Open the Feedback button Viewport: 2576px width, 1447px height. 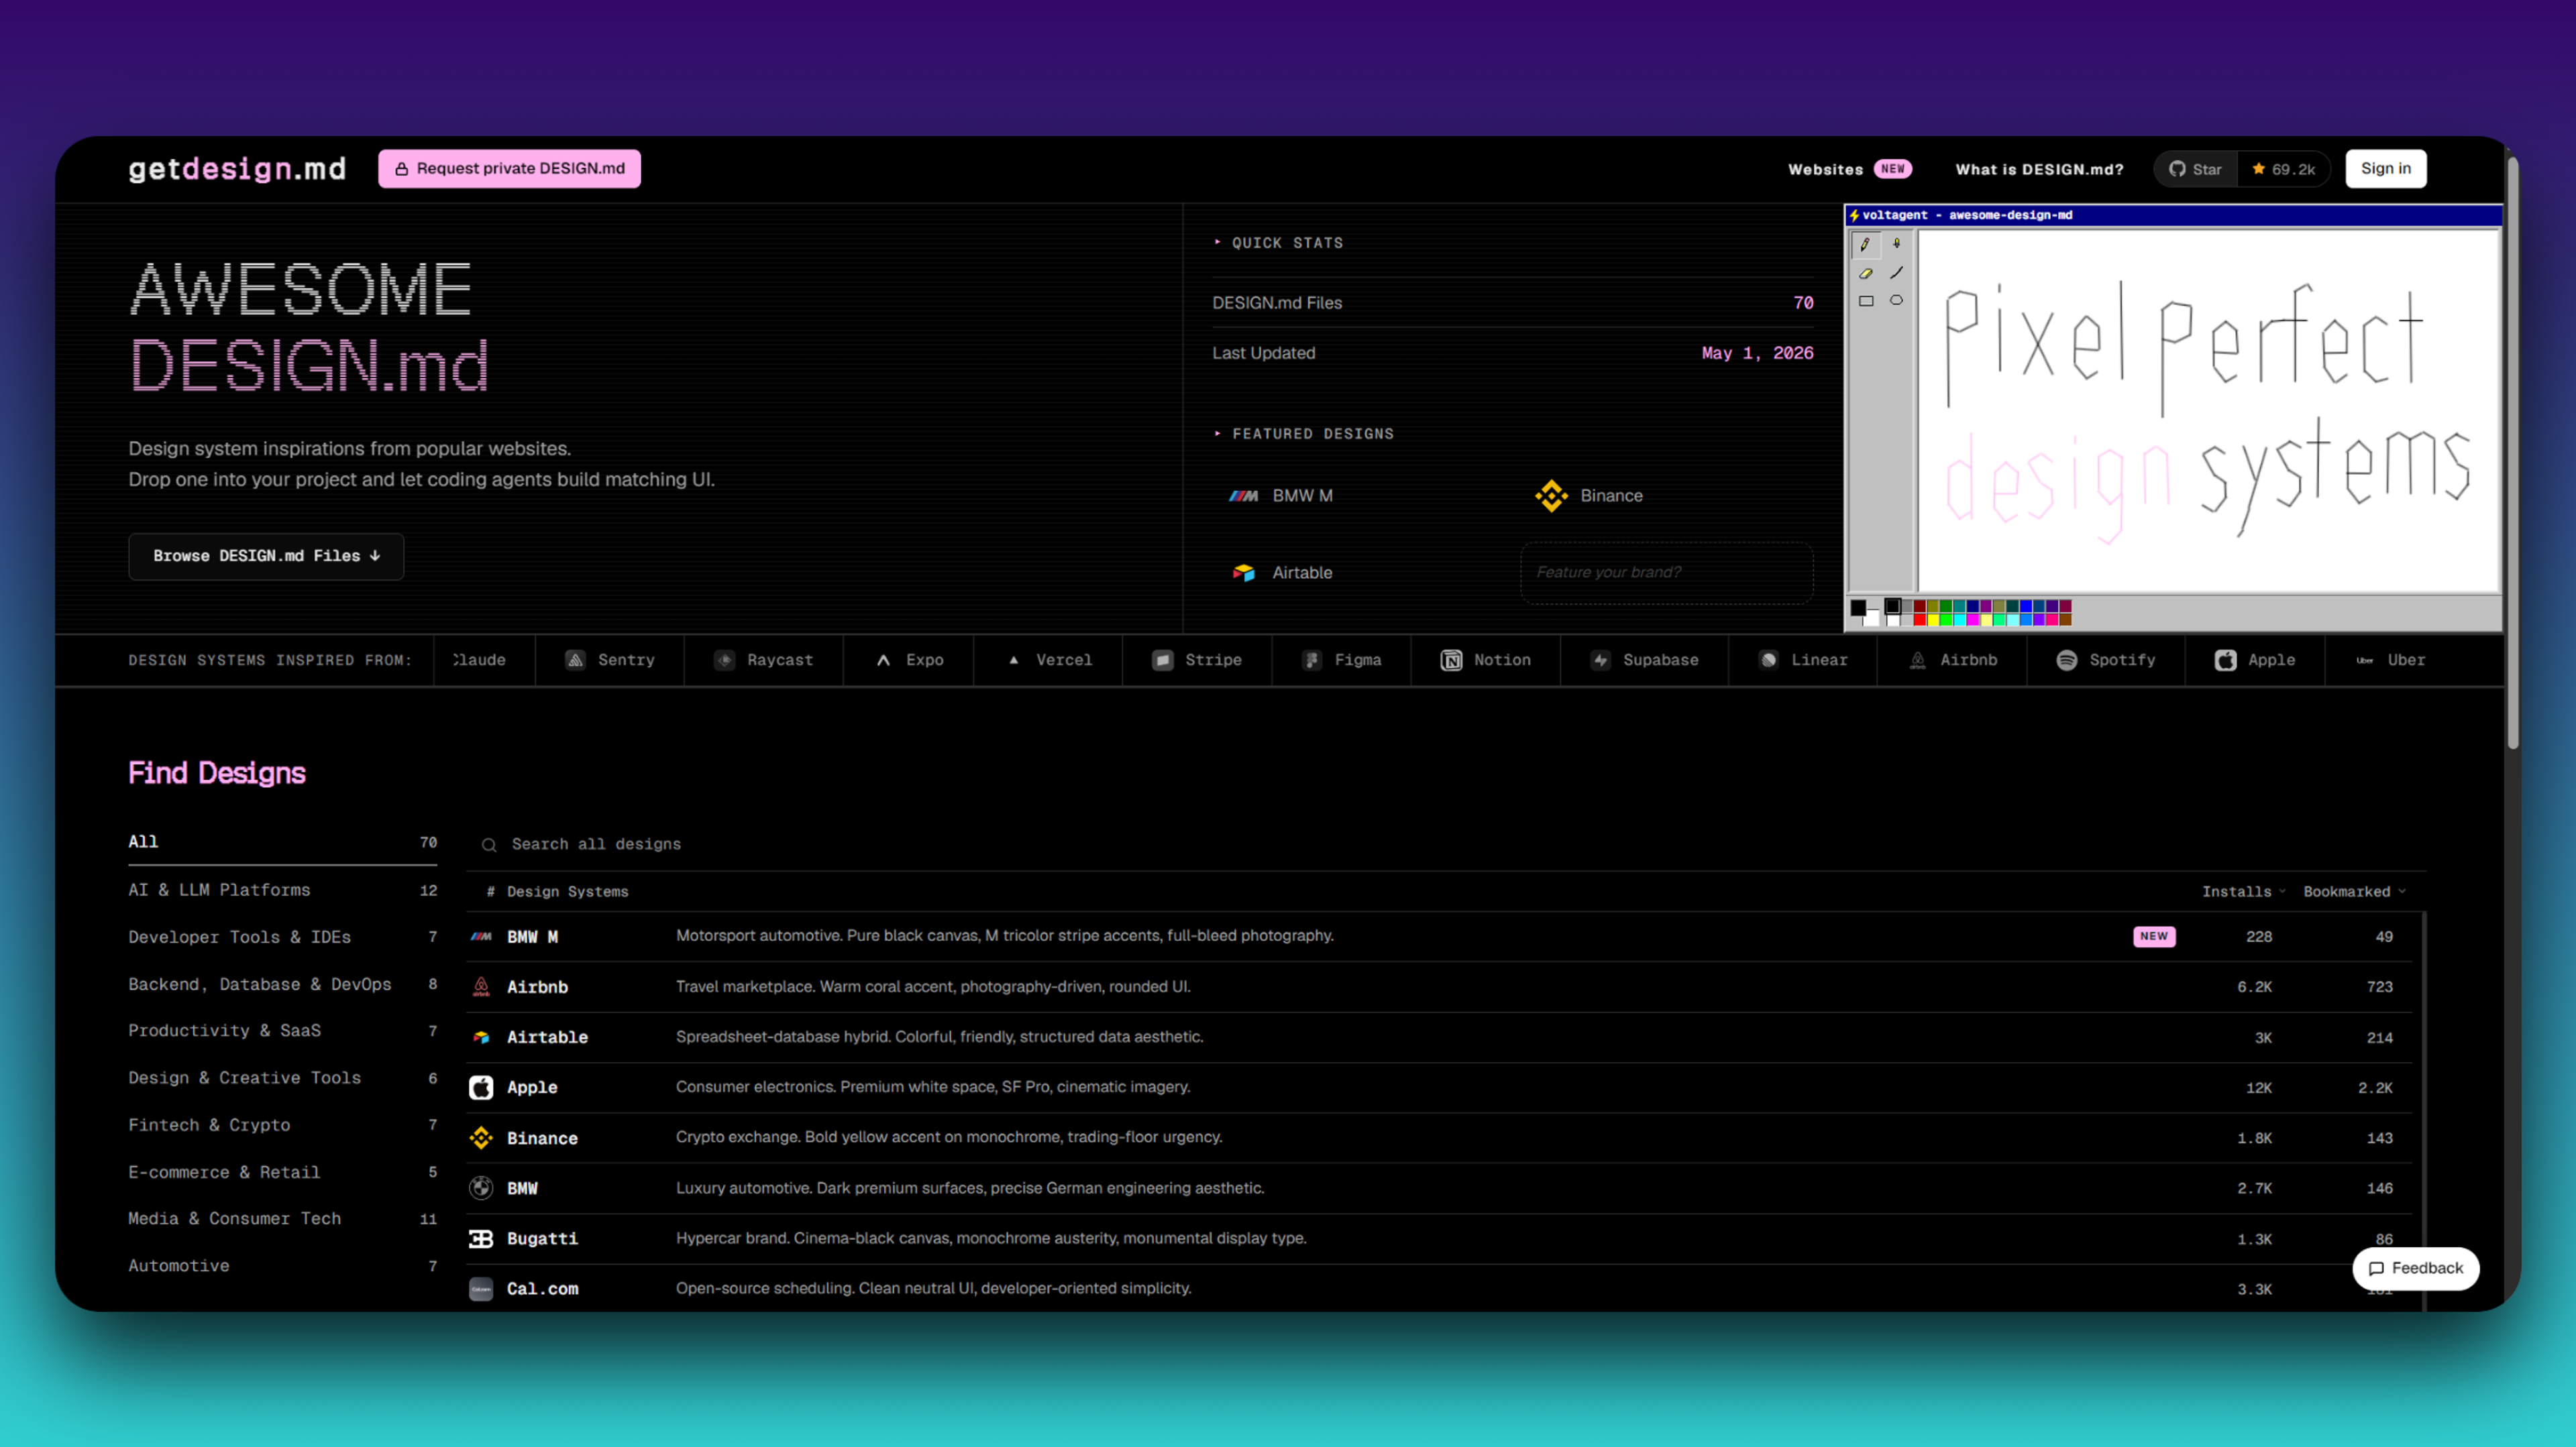tap(2415, 1268)
